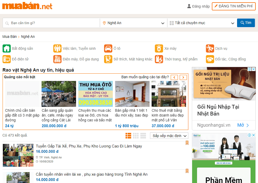Open Chuyên thu mua các loại xe ôtô title

(95, 115)
